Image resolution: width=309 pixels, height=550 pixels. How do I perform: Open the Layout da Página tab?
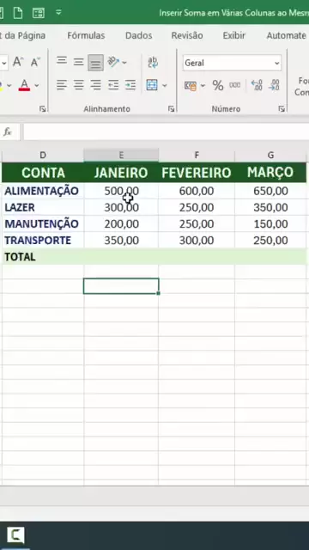tap(23, 35)
